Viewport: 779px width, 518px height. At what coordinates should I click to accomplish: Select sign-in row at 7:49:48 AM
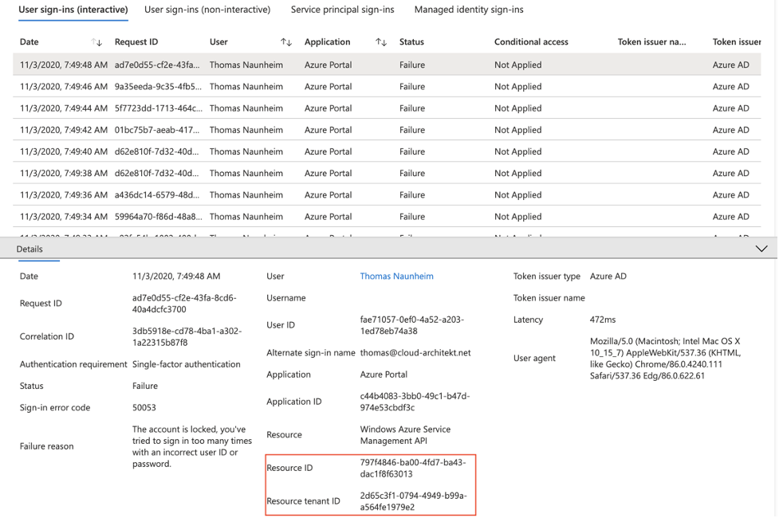click(387, 65)
